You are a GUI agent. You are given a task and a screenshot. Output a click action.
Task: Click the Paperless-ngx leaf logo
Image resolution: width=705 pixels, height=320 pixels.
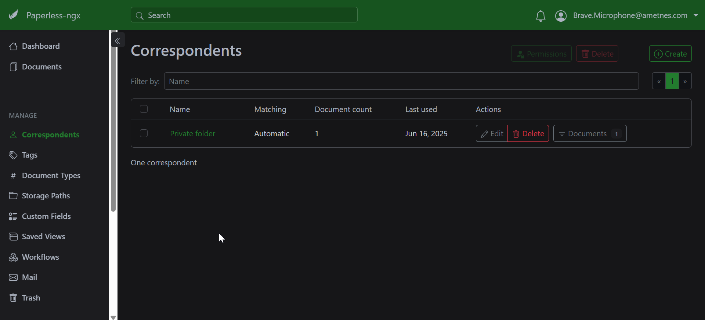[x=14, y=15]
